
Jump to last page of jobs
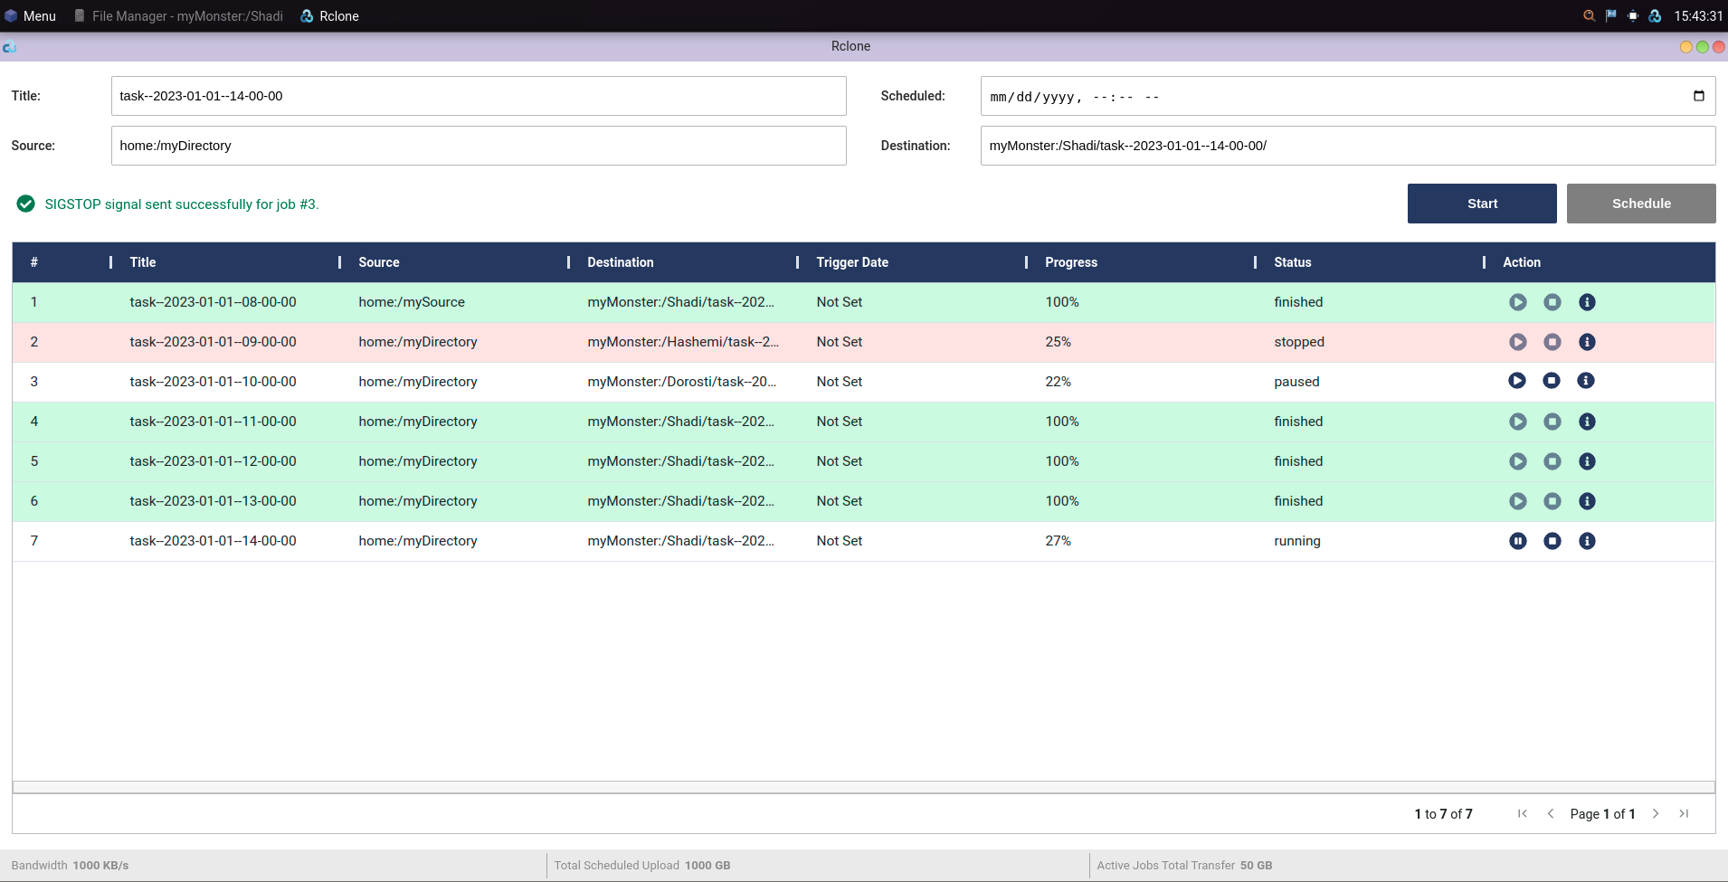point(1684,813)
